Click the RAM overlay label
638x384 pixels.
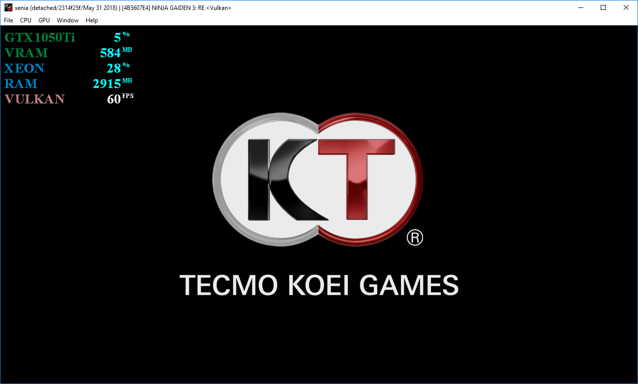coord(21,84)
